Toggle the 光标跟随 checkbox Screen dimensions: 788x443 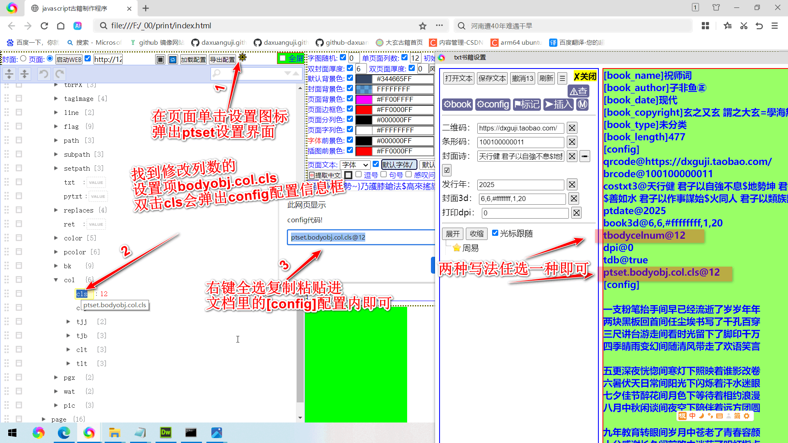[495, 233]
